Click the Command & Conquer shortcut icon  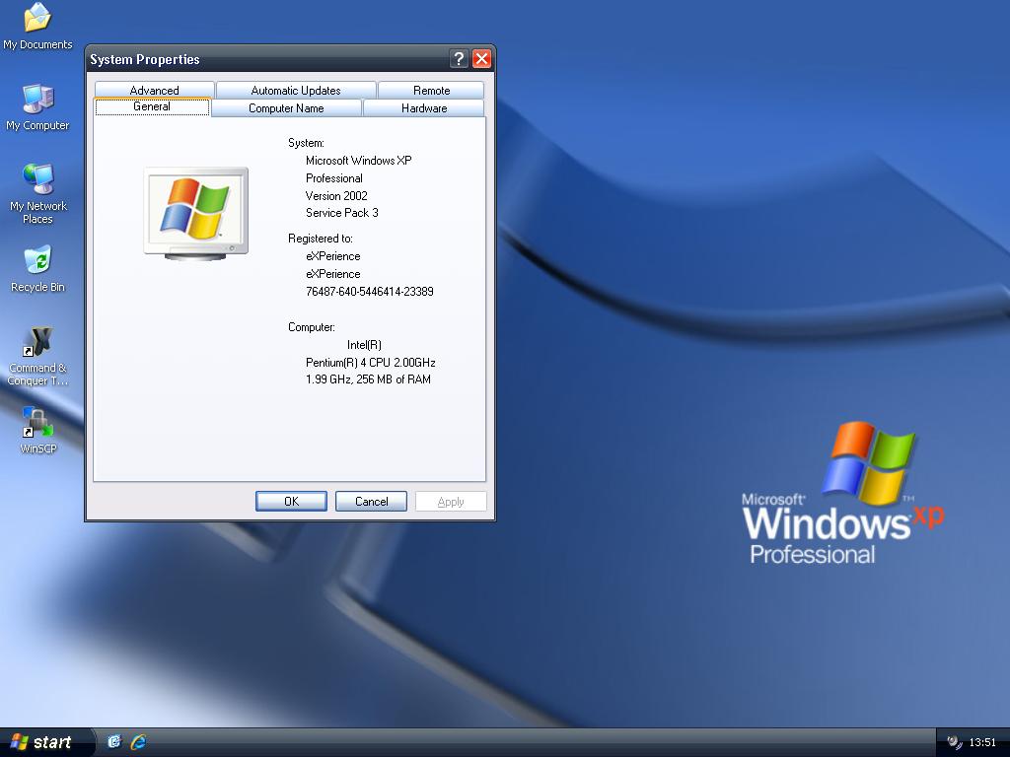click(37, 343)
